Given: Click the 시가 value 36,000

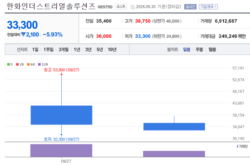Looking at the screenshot, I should [104, 36].
